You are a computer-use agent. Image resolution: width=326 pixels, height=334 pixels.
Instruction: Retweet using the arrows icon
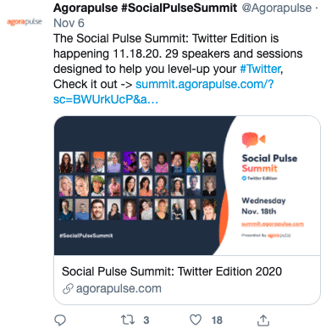coord(128,320)
